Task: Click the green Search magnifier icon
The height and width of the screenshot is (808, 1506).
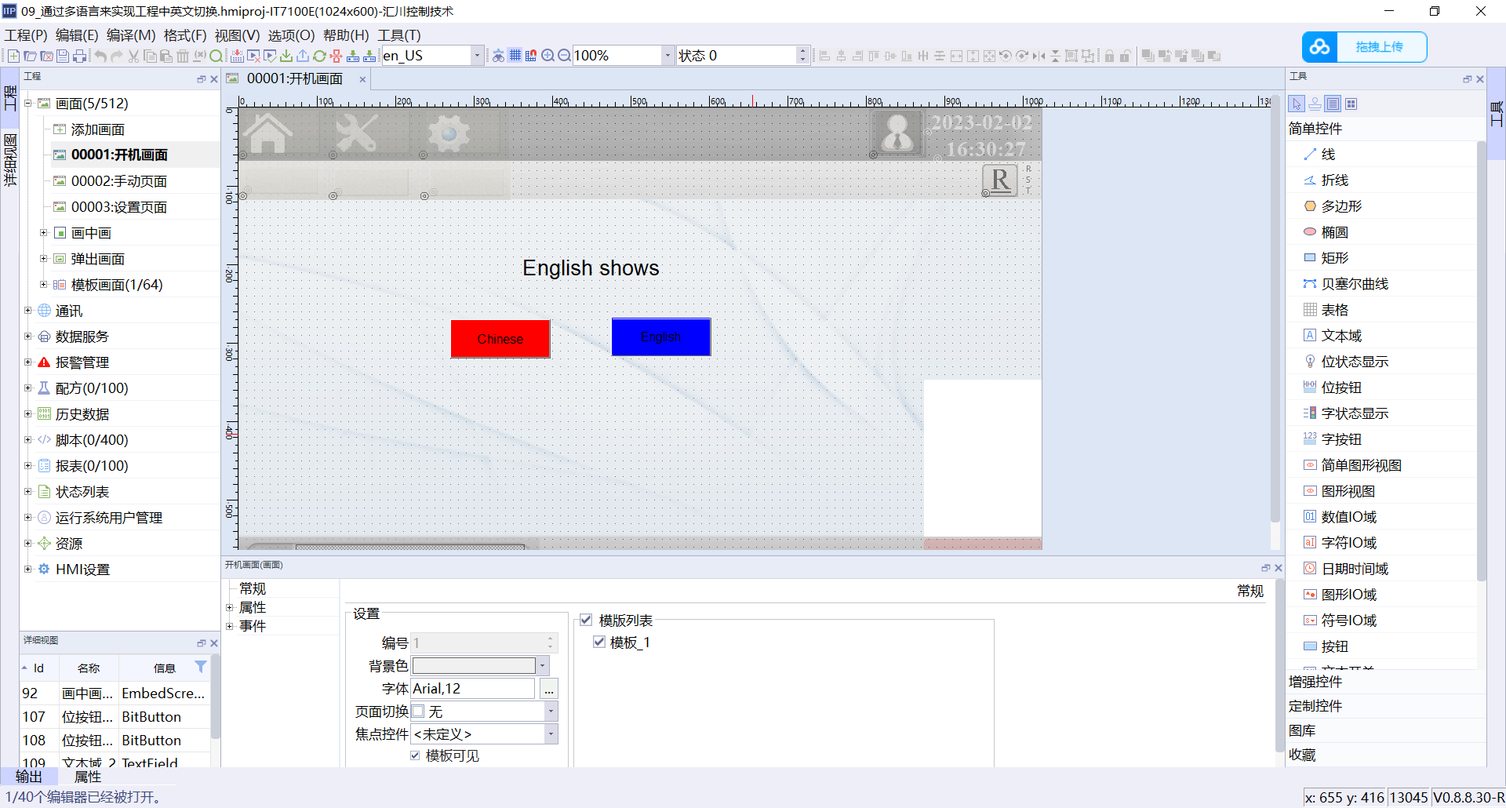Action: click(x=216, y=56)
